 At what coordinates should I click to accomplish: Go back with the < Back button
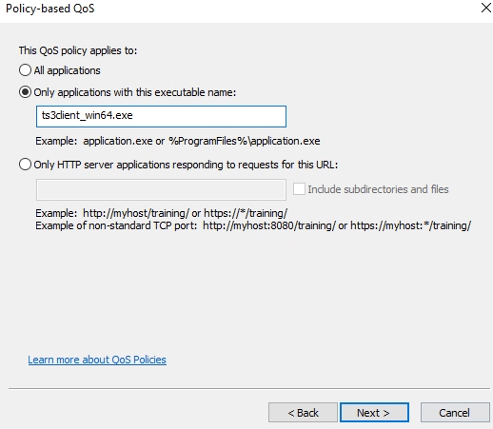coord(303,413)
